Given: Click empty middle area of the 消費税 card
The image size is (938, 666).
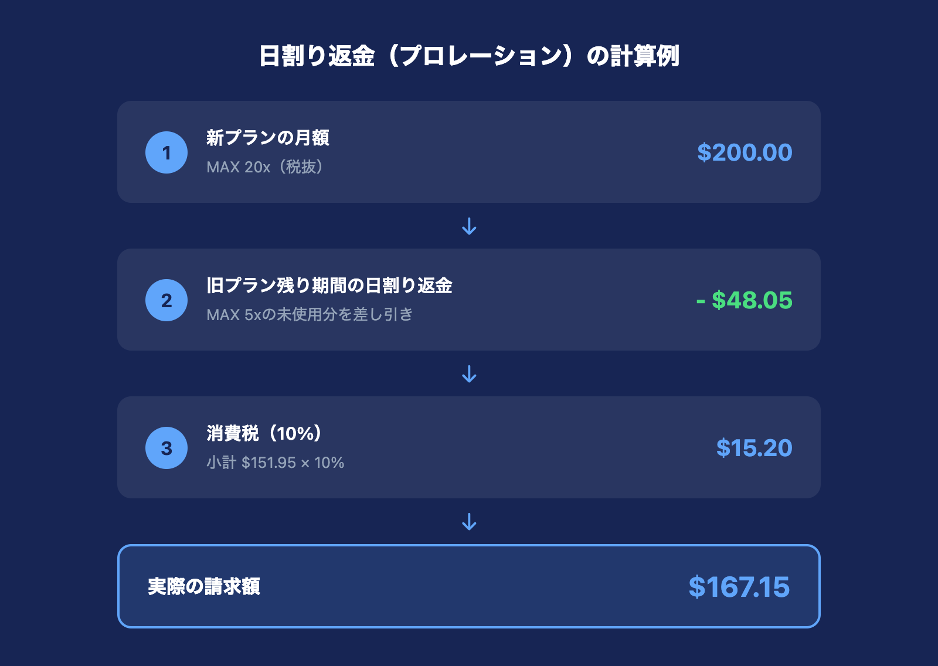Looking at the screenshot, I should click(528, 448).
